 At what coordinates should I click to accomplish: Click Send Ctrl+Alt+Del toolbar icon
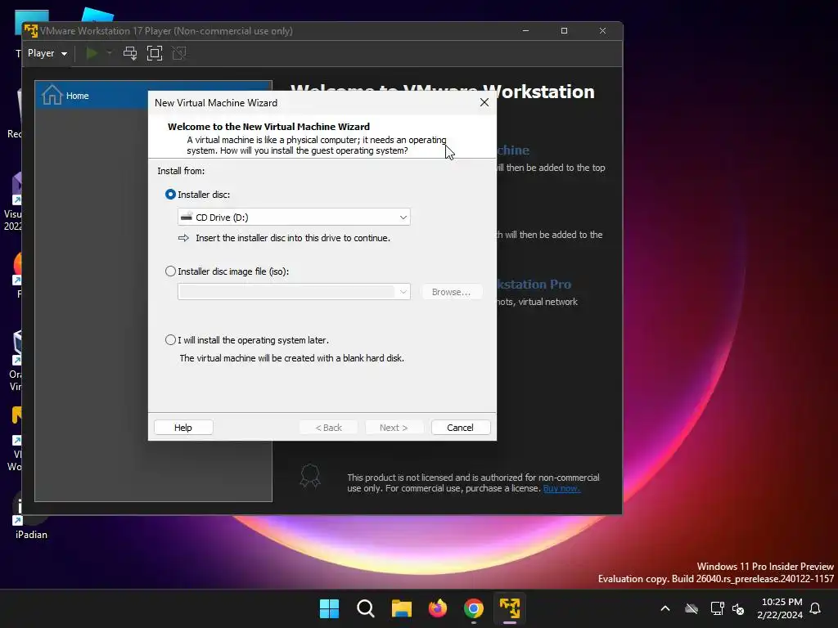click(130, 53)
